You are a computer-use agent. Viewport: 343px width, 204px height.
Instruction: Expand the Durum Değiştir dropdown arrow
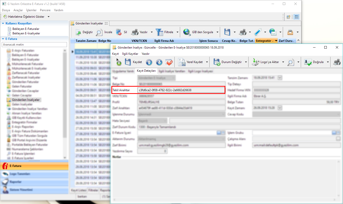246,62
